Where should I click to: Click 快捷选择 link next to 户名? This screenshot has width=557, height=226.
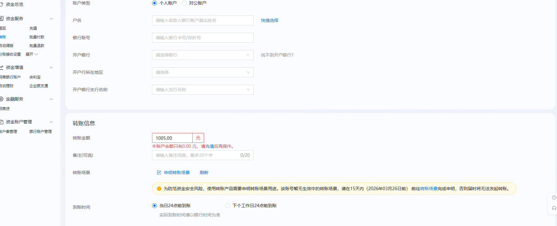pos(270,20)
